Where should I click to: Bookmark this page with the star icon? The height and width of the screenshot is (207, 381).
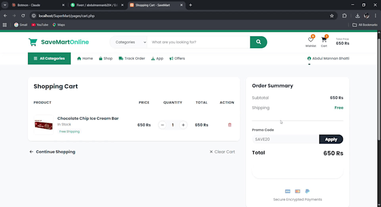pyautogui.click(x=332, y=16)
